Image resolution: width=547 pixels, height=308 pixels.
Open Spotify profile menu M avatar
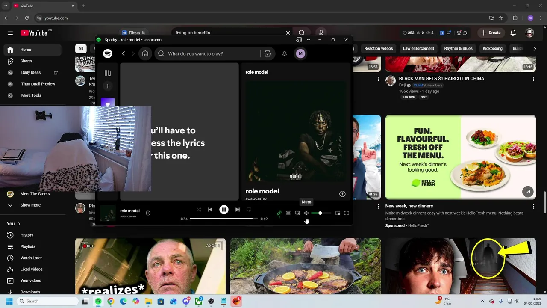(300, 53)
